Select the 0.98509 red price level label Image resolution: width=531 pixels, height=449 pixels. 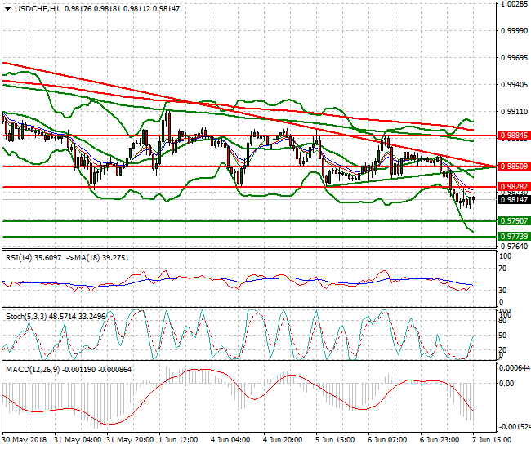click(x=514, y=167)
